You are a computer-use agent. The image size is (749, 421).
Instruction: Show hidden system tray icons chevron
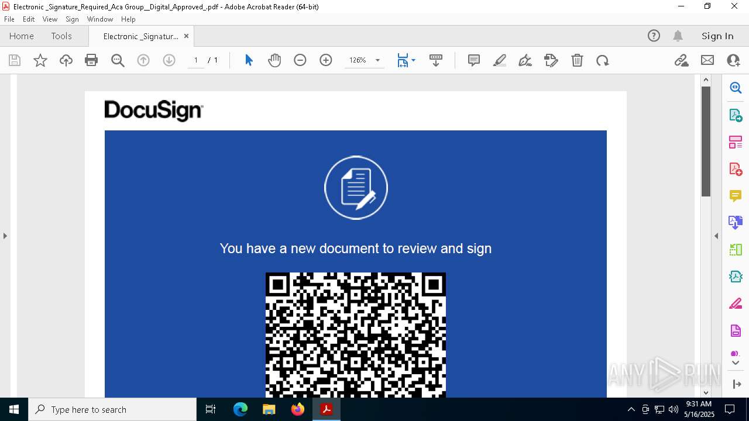631,409
